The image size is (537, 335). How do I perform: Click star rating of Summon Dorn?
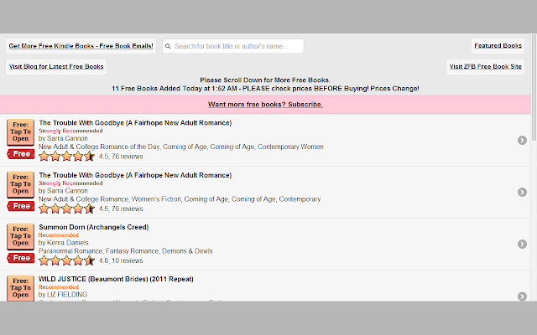point(66,260)
